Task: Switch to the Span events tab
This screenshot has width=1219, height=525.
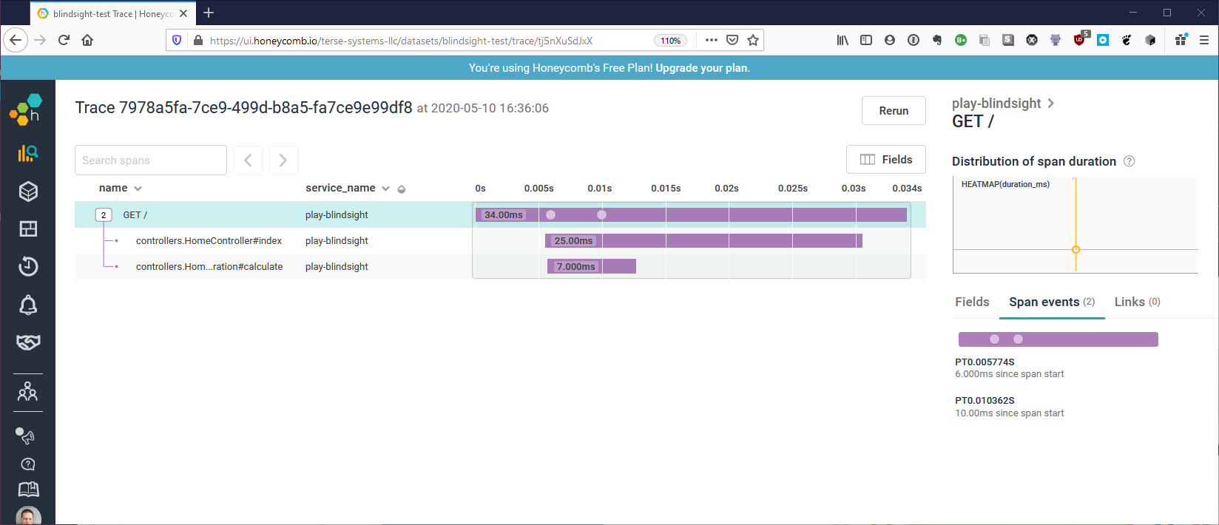Action: point(1052,302)
